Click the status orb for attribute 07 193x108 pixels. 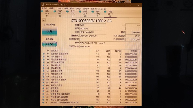pyautogui.click(x=44, y=65)
